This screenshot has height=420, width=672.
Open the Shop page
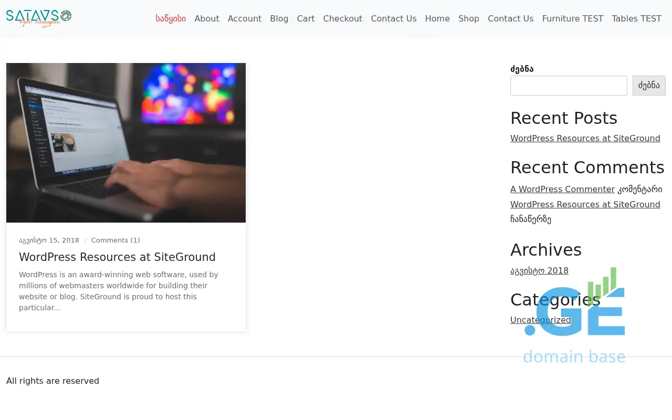pyautogui.click(x=468, y=18)
